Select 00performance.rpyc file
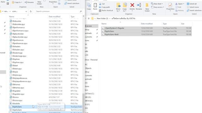Viewport: 202px width, 113px height. (45, 31)
